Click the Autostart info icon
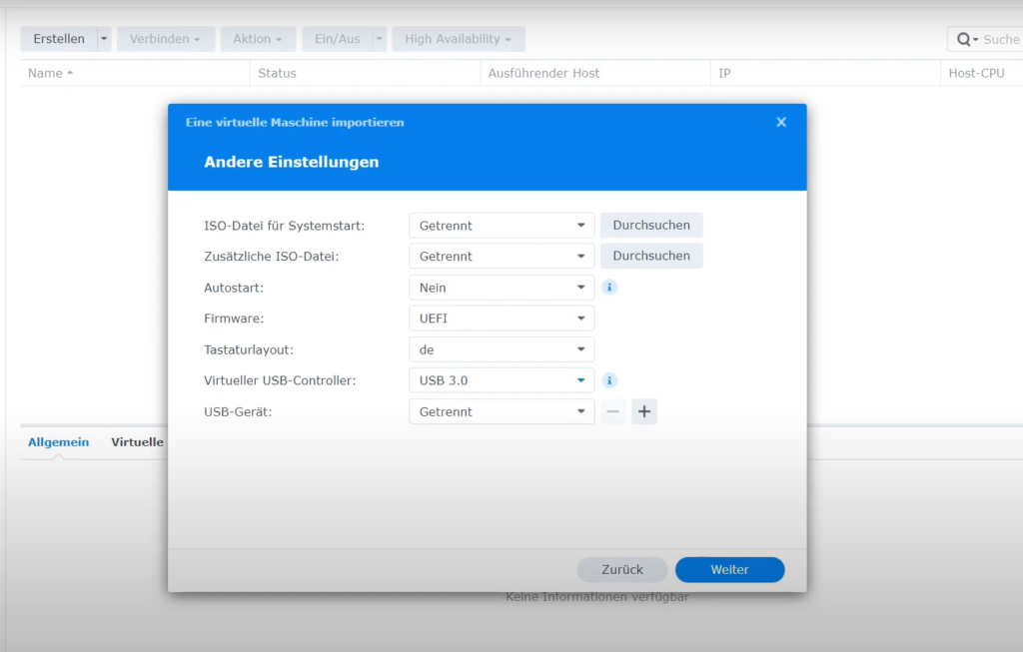1023x652 pixels. 609,288
